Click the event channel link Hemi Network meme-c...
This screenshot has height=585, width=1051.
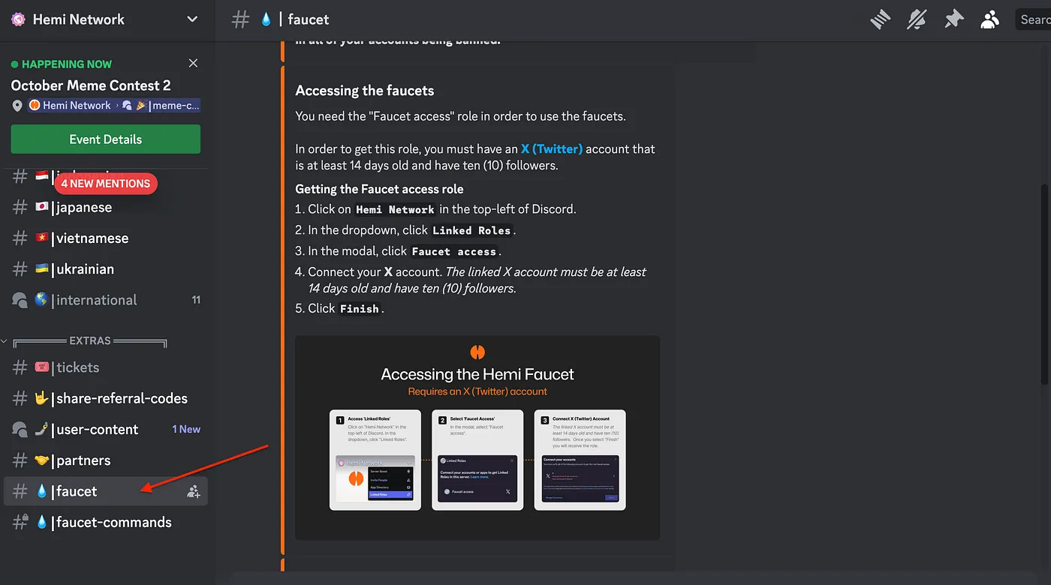pyautogui.click(x=114, y=106)
